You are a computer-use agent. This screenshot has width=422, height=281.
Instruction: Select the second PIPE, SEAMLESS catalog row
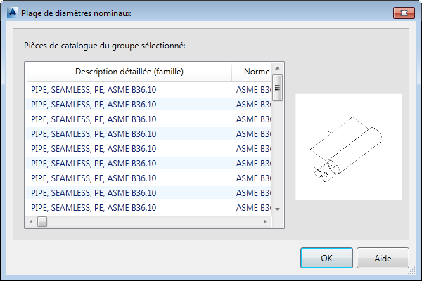[94, 104]
